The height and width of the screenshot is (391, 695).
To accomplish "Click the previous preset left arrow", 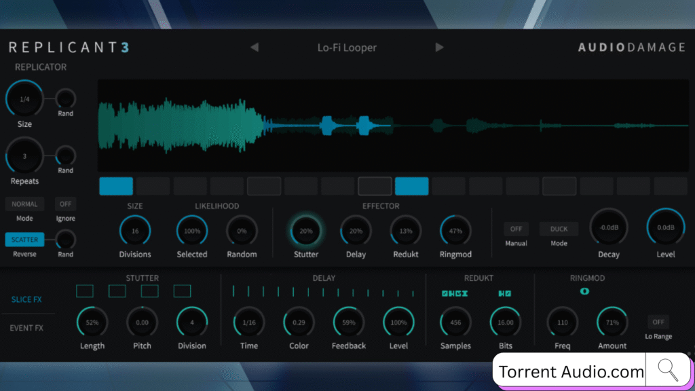I will pyautogui.click(x=255, y=48).
